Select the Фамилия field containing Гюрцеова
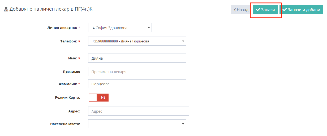The height and width of the screenshot is (136, 327). 137,84
